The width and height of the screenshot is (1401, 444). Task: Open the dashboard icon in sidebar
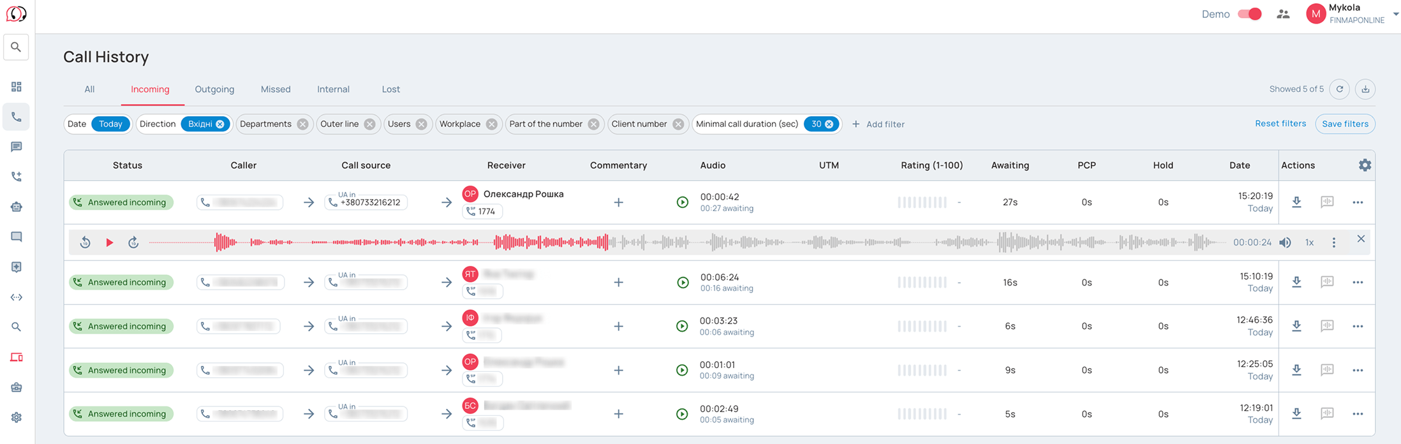pyautogui.click(x=17, y=87)
